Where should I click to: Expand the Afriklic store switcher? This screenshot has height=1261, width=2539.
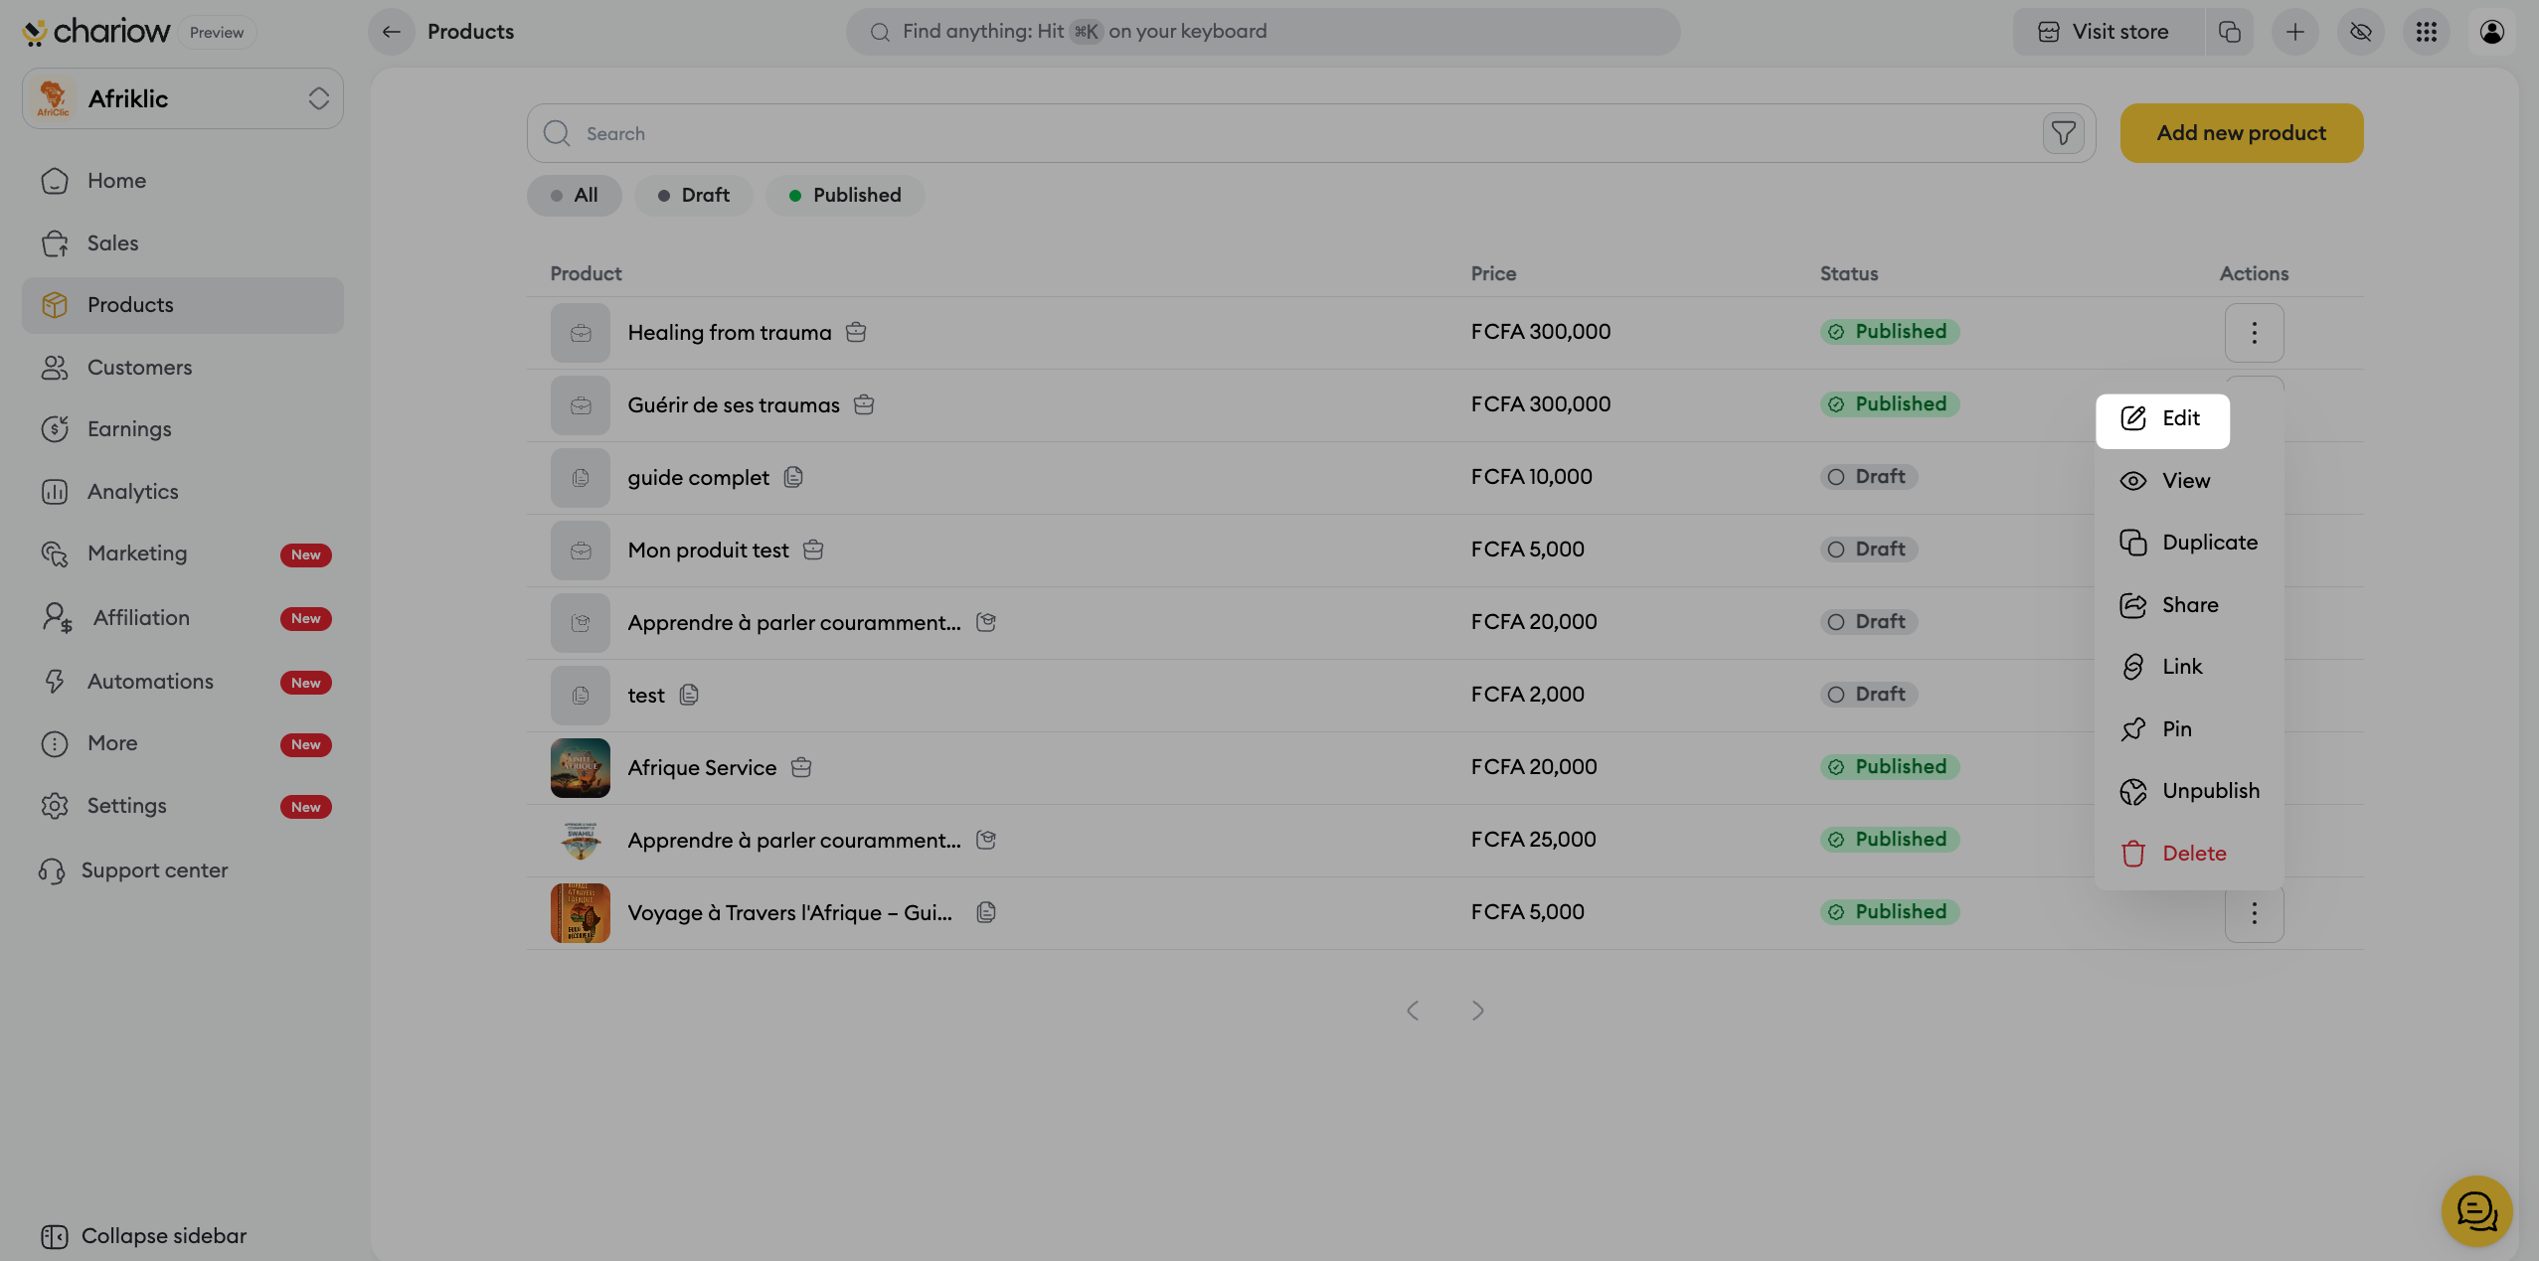click(x=183, y=98)
